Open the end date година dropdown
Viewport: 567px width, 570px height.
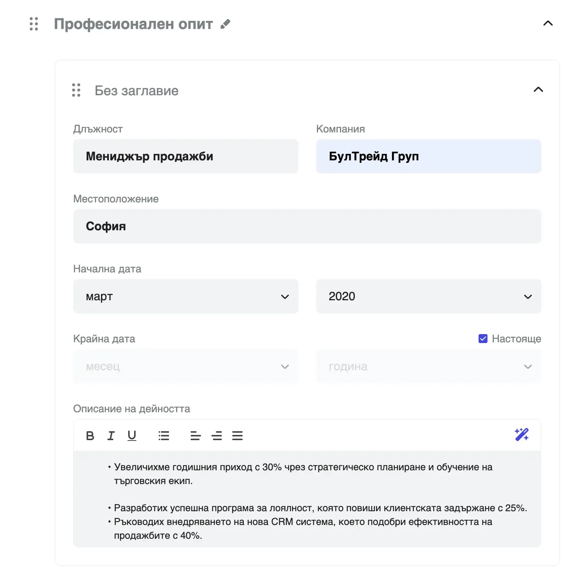[x=428, y=366]
